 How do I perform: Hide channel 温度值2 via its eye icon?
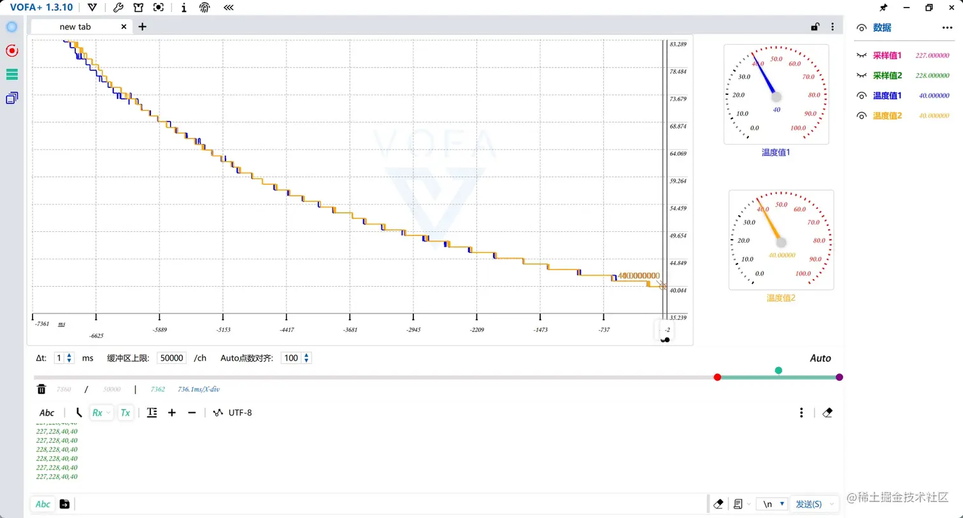tap(862, 116)
